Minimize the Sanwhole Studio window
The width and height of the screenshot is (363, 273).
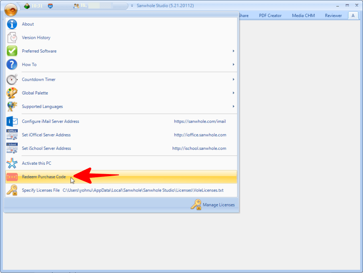338,6
